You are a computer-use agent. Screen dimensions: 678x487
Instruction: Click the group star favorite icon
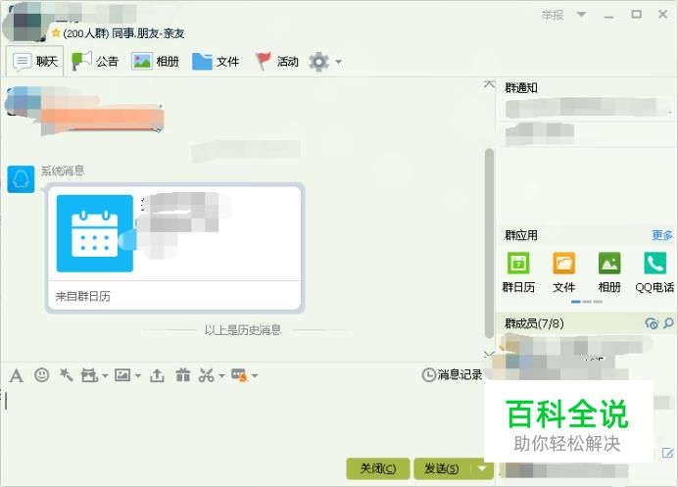pyautogui.click(x=56, y=33)
